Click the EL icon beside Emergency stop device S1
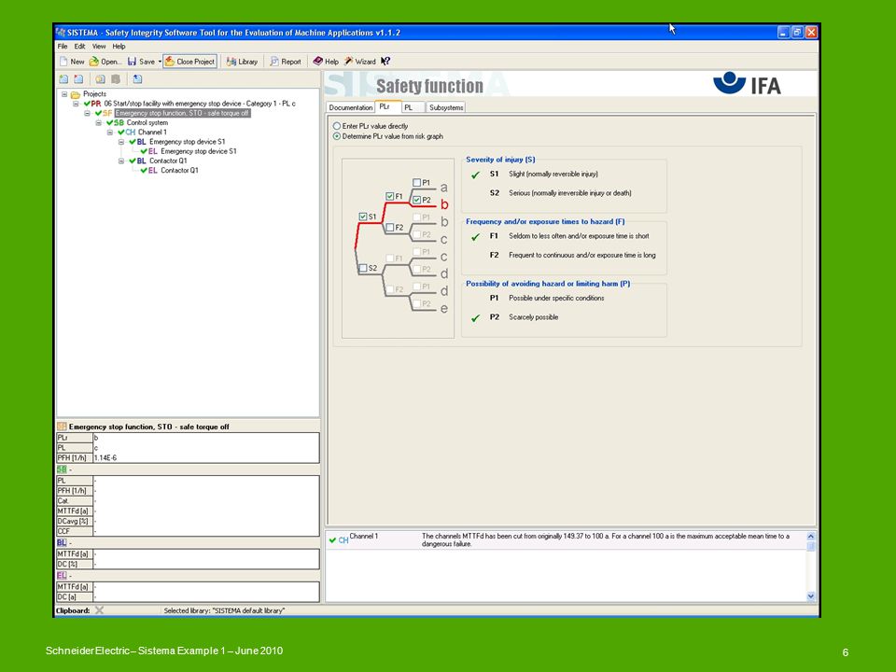The height and width of the screenshot is (672, 896). (x=152, y=151)
